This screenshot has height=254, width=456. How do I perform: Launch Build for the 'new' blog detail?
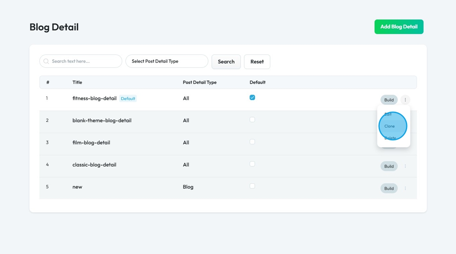(x=389, y=188)
